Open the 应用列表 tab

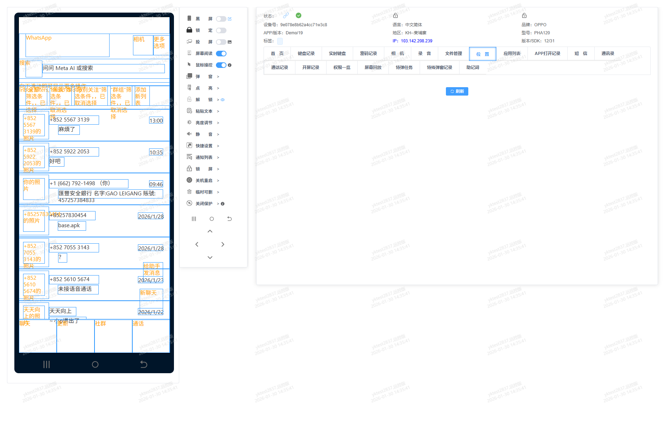[512, 54]
